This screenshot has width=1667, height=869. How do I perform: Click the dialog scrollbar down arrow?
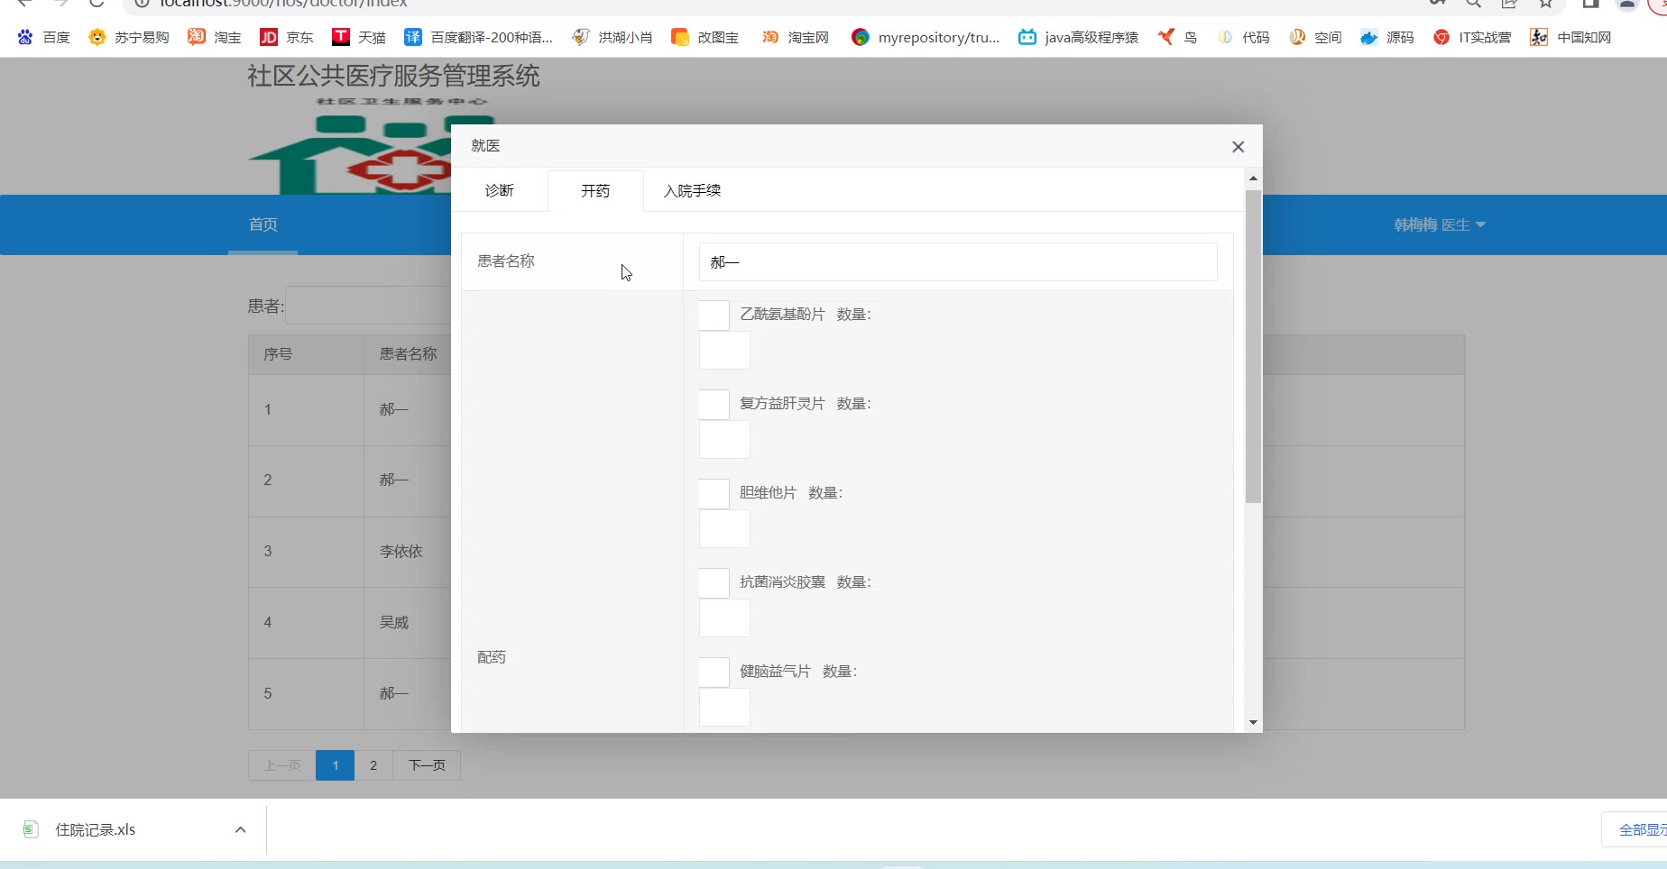pos(1253,722)
